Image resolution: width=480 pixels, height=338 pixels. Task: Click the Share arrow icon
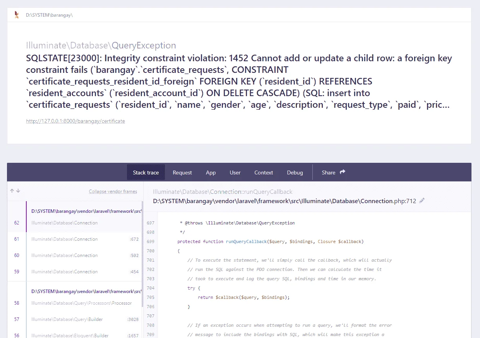coord(342,172)
